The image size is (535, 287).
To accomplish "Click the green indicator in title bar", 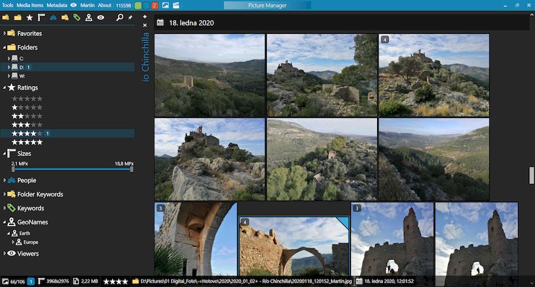I will point(138,5).
